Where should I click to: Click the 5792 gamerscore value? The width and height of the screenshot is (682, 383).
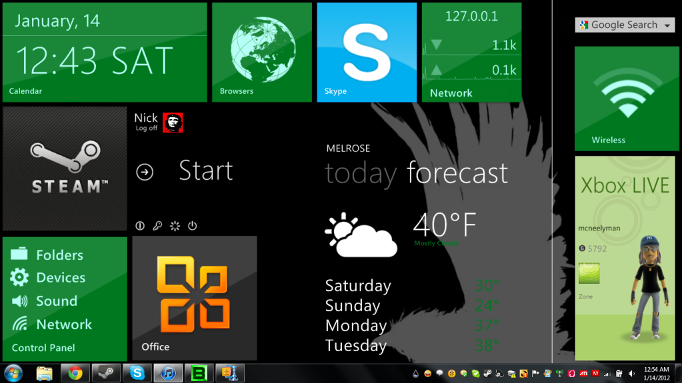click(597, 248)
